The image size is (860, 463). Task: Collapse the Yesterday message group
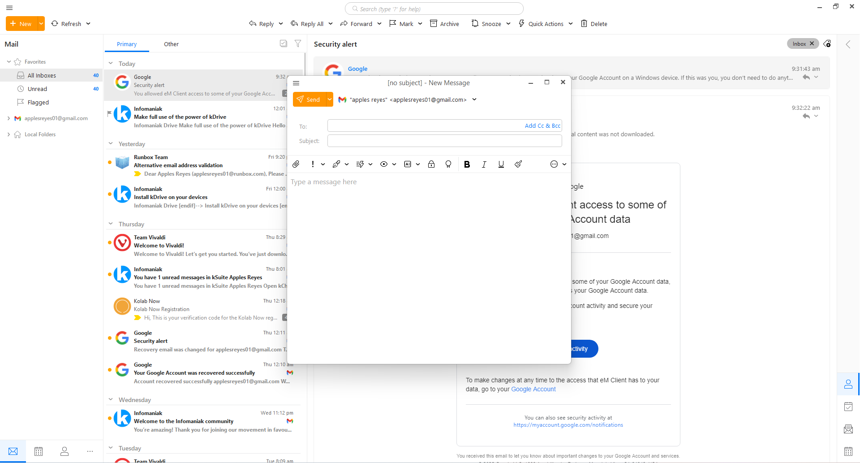pos(111,144)
